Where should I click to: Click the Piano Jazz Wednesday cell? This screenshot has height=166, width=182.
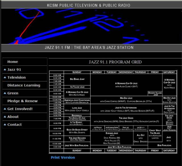[126, 128]
